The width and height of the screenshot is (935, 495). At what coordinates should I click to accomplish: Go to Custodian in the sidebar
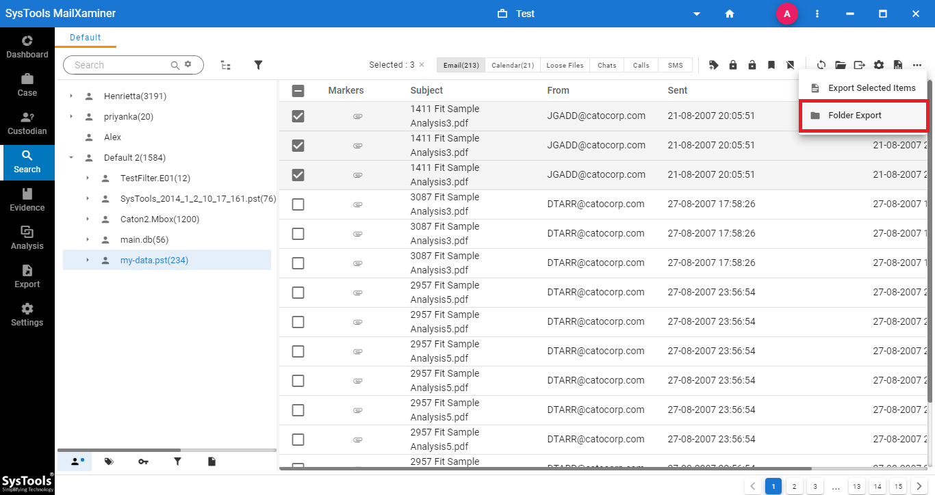[x=27, y=123]
